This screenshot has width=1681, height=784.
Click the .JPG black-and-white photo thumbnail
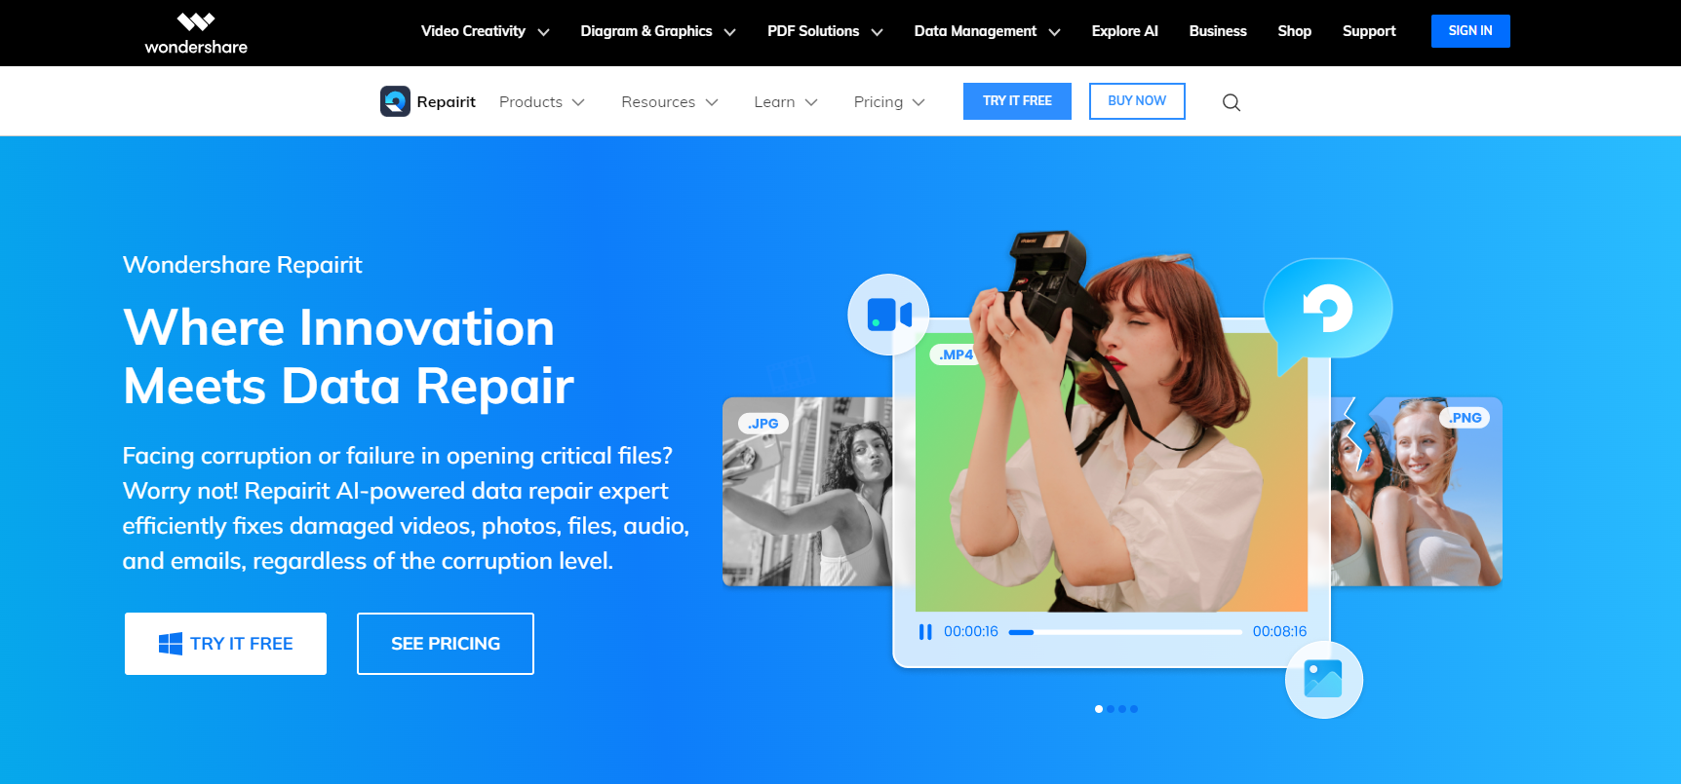coord(807,492)
